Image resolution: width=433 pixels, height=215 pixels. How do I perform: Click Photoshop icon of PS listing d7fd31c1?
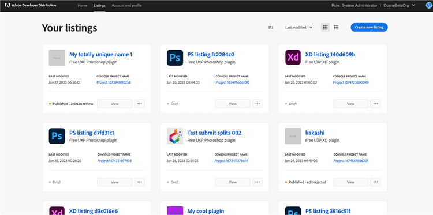pyautogui.click(x=57, y=136)
